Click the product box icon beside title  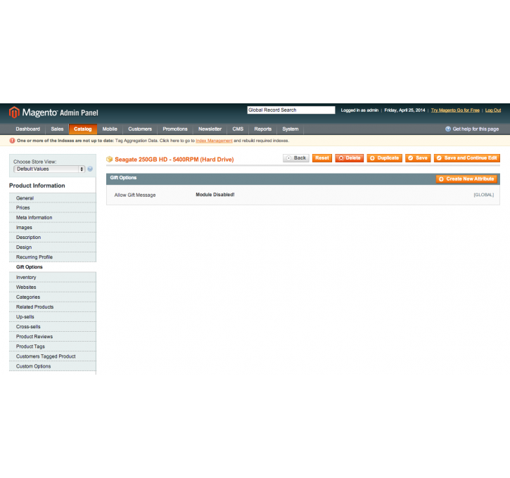pyautogui.click(x=109, y=160)
